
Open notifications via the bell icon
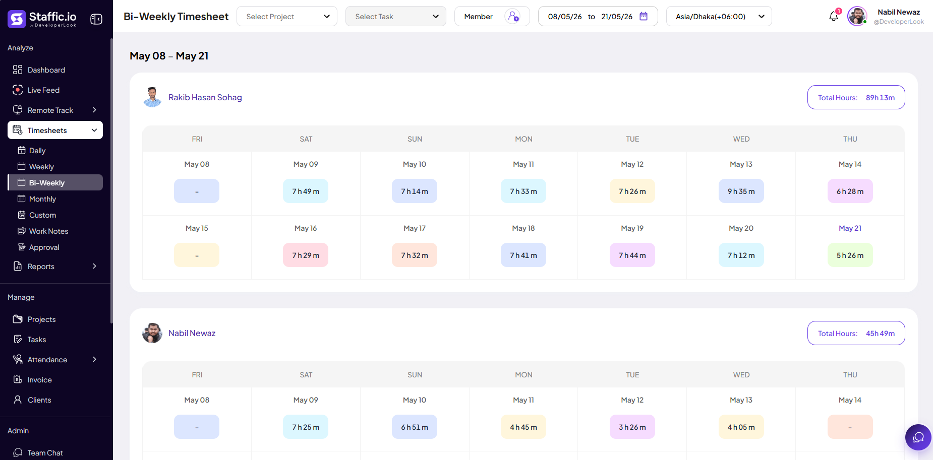point(834,17)
